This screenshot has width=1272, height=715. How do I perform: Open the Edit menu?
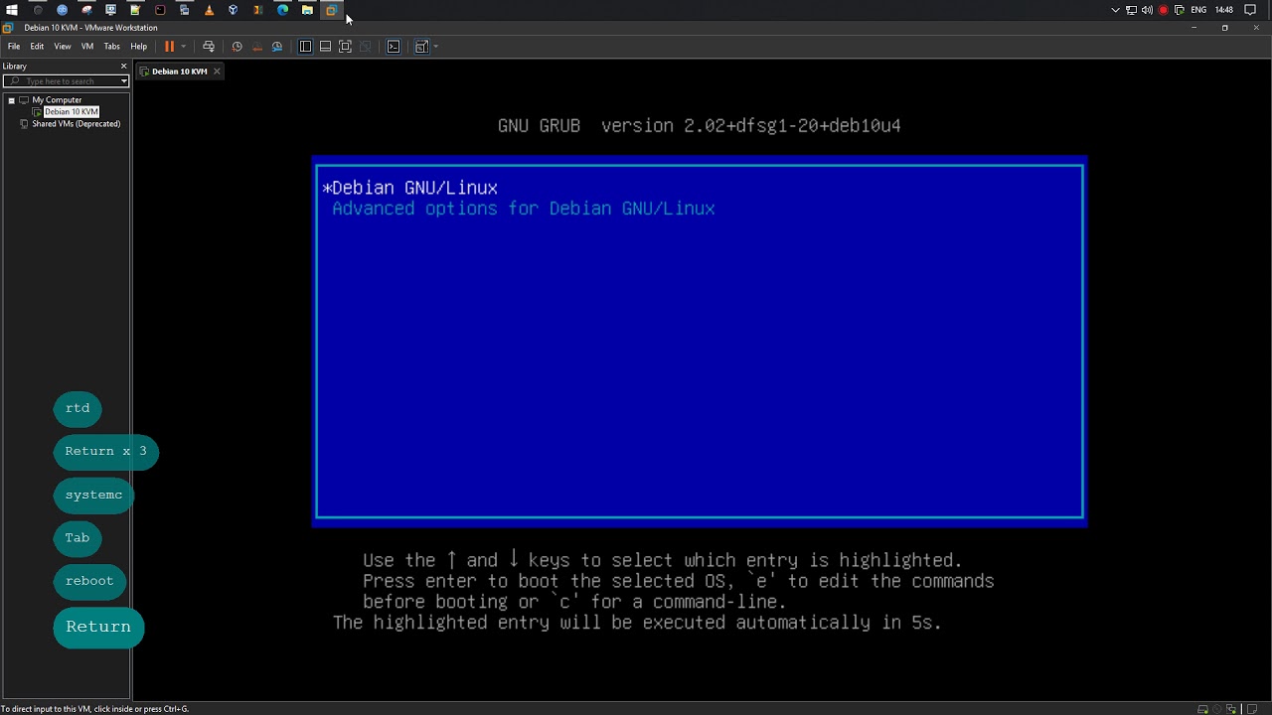point(37,47)
